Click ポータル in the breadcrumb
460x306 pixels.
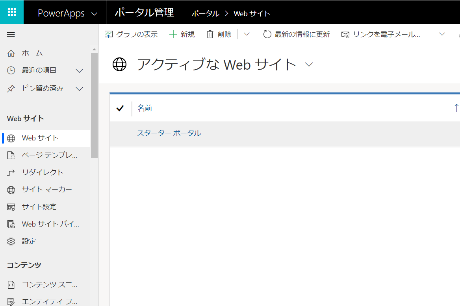tap(205, 13)
